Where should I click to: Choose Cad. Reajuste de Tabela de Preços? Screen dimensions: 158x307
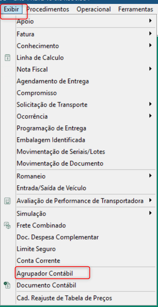65,298
